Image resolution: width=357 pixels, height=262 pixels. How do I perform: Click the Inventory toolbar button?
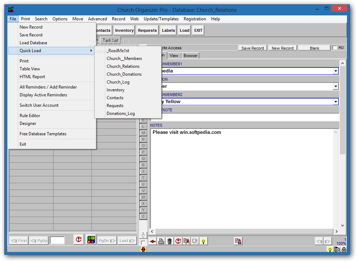(124, 30)
